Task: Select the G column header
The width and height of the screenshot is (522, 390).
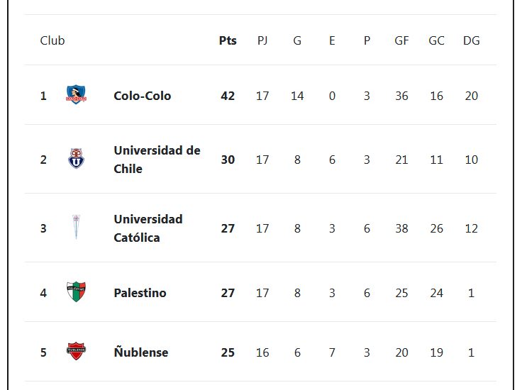Action: click(x=297, y=40)
